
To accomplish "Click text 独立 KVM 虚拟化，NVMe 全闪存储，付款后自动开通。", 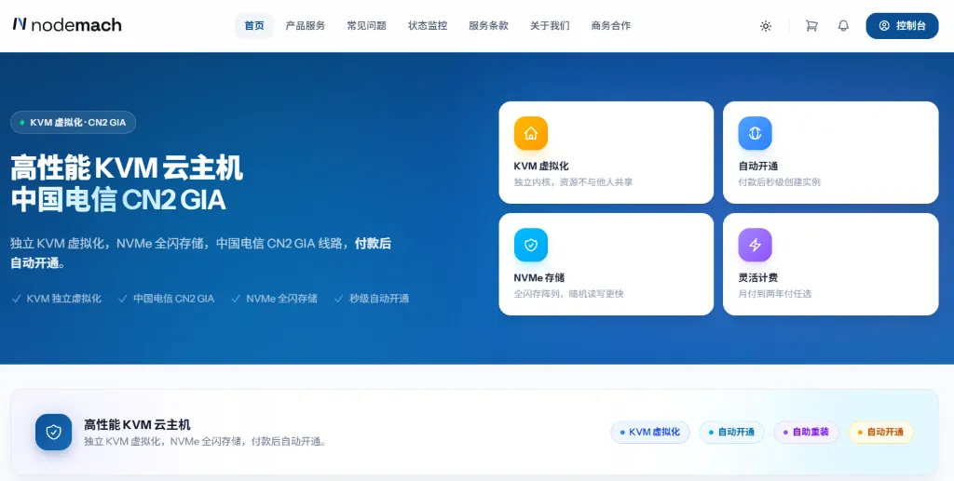I will [x=206, y=442].
